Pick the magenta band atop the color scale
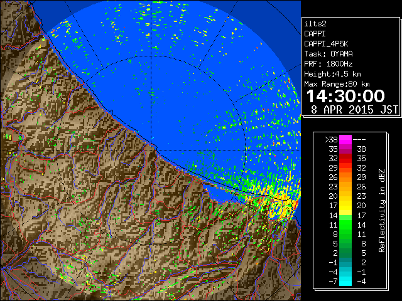Image resolution: width=402 pixels, height=301 pixels. point(345,139)
